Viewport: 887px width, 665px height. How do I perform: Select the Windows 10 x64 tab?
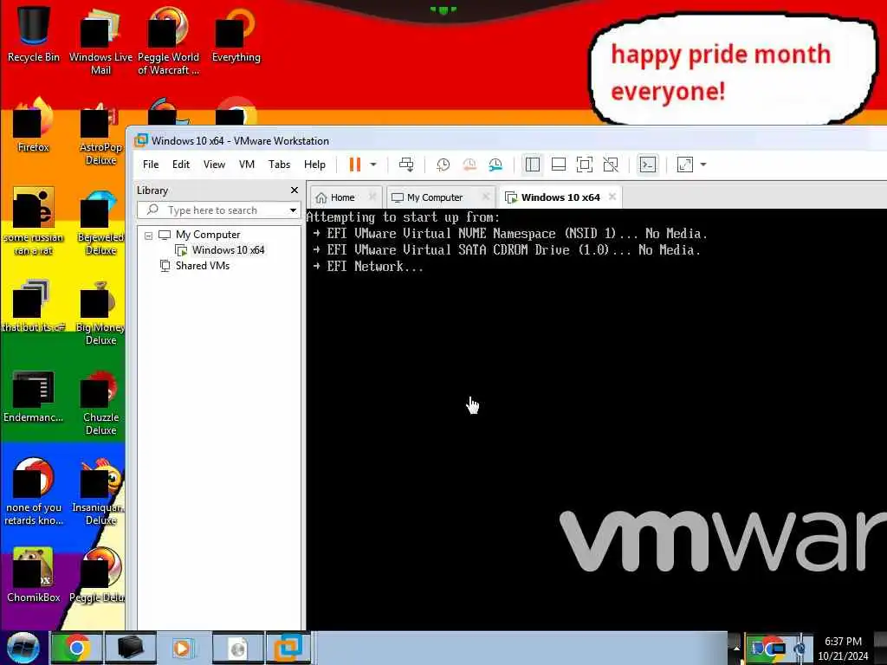pyautogui.click(x=560, y=197)
